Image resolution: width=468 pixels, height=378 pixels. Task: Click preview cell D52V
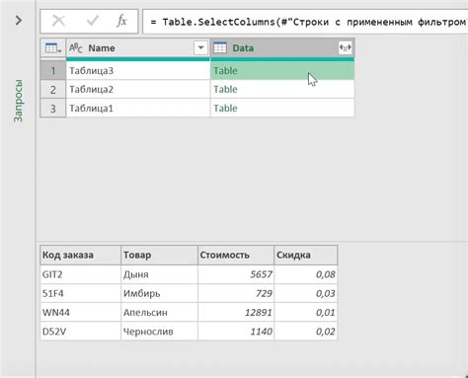pyautogui.click(x=81, y=332)
